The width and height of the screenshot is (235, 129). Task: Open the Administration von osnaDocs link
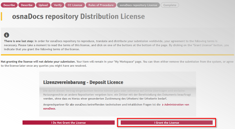click(176, 105)
